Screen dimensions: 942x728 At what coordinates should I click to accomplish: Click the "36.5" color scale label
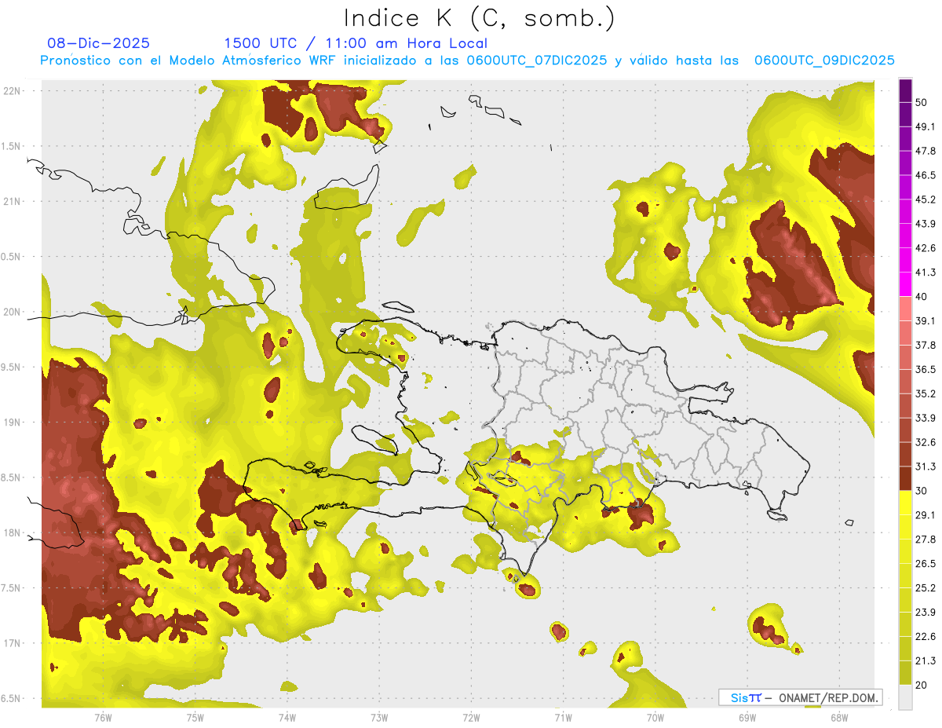tap(926, 369)
